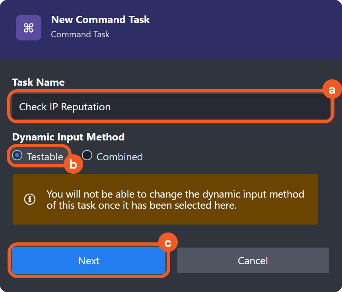This screenshot has height=292, width=342.
Task: Click the orange marker labeled c
Action: click(x=168, y=243)
